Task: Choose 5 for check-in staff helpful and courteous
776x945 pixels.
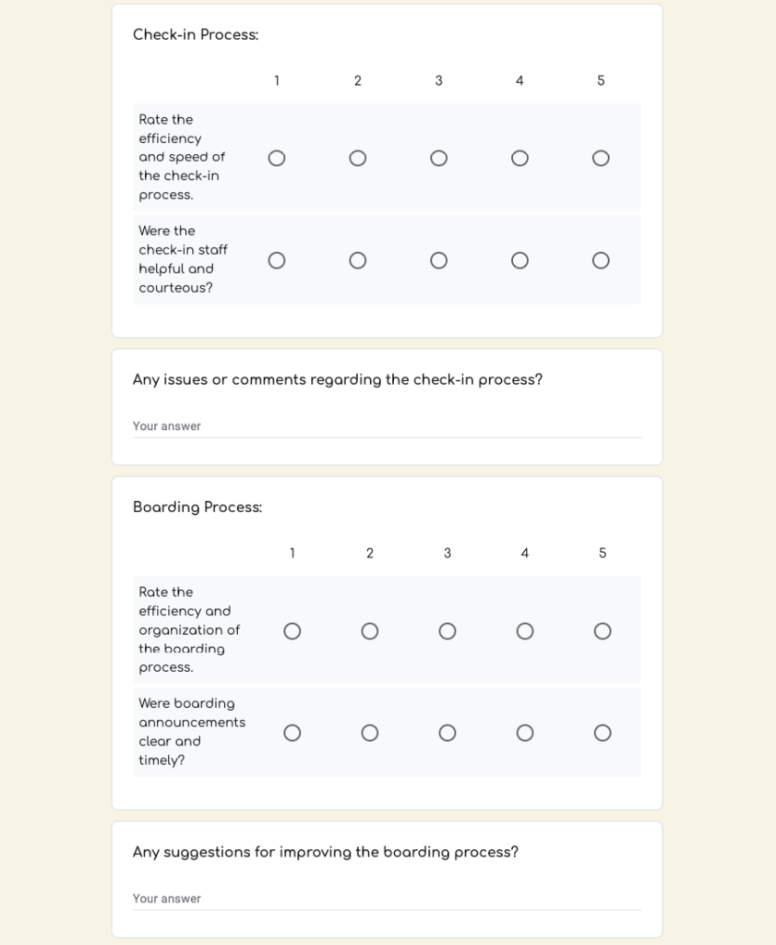Action: pos(601,260)
